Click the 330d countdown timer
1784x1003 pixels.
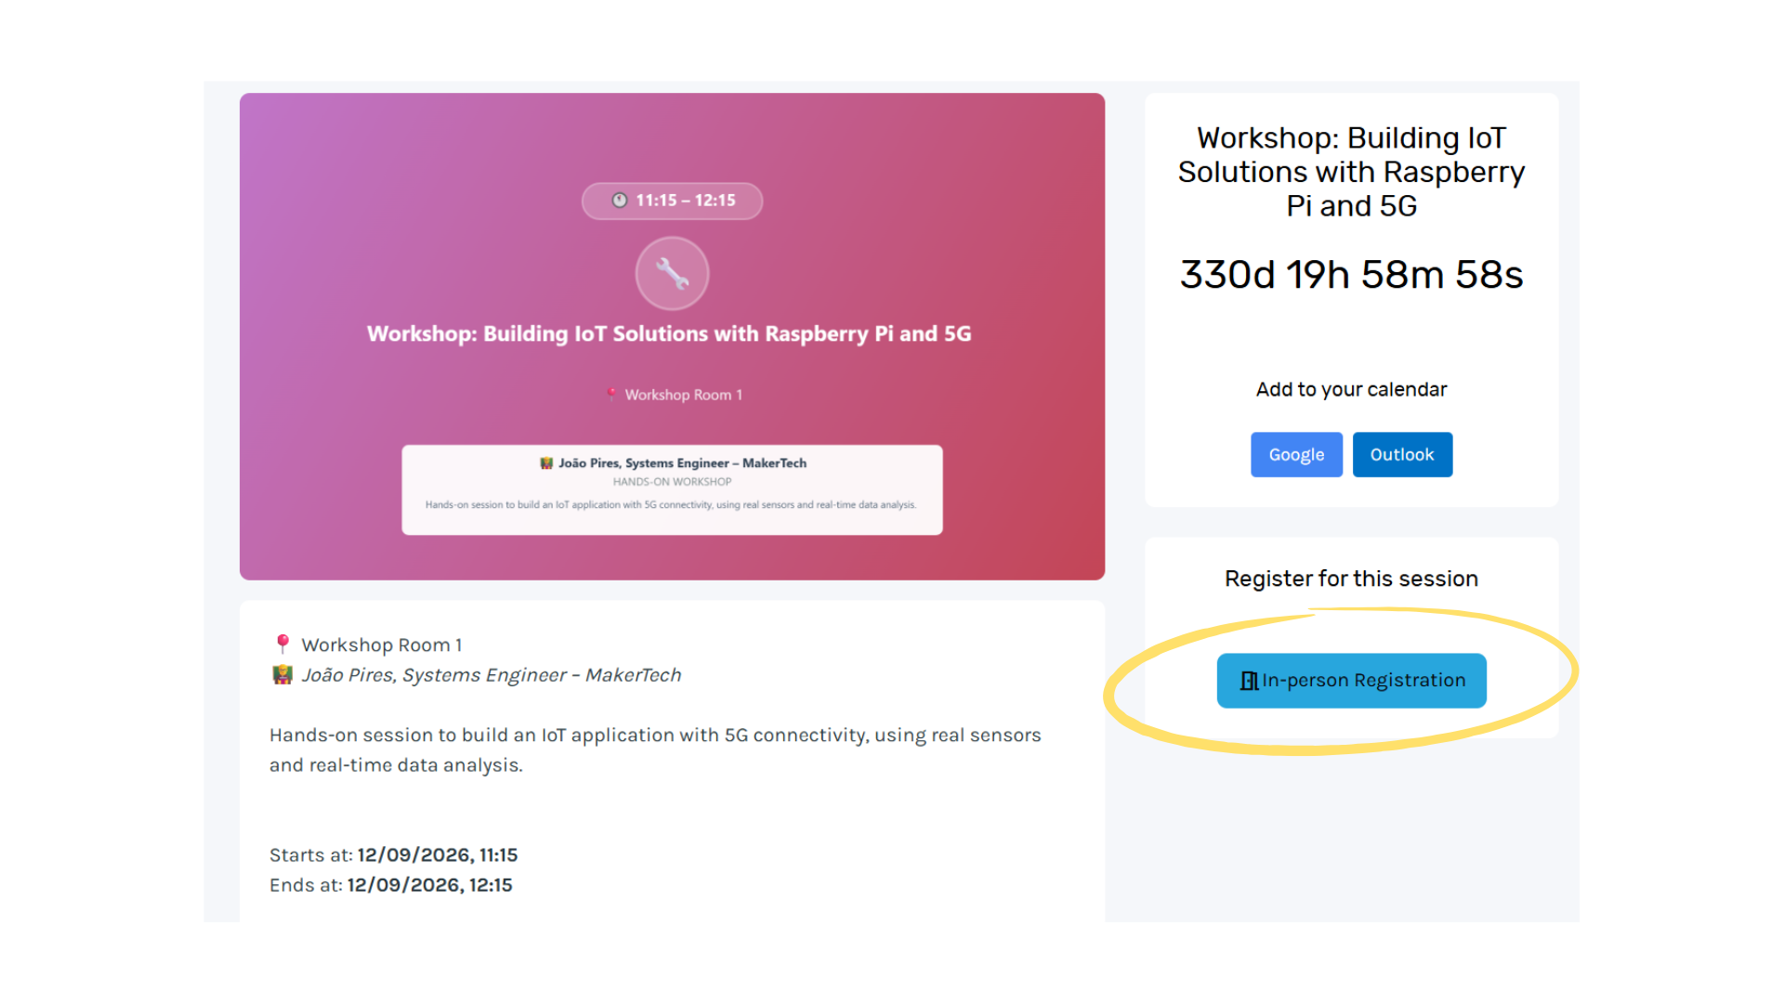pos(1351,275)
